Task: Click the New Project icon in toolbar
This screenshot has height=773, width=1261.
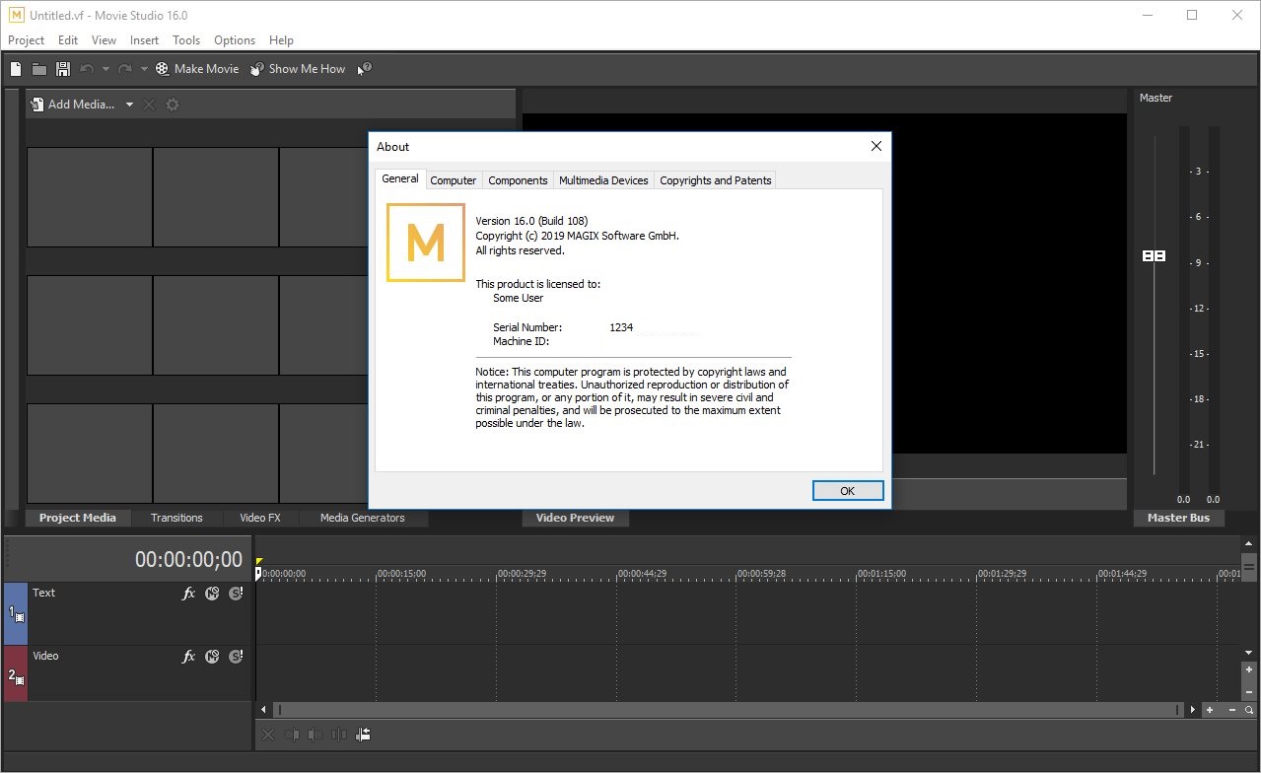Action: 16,69
